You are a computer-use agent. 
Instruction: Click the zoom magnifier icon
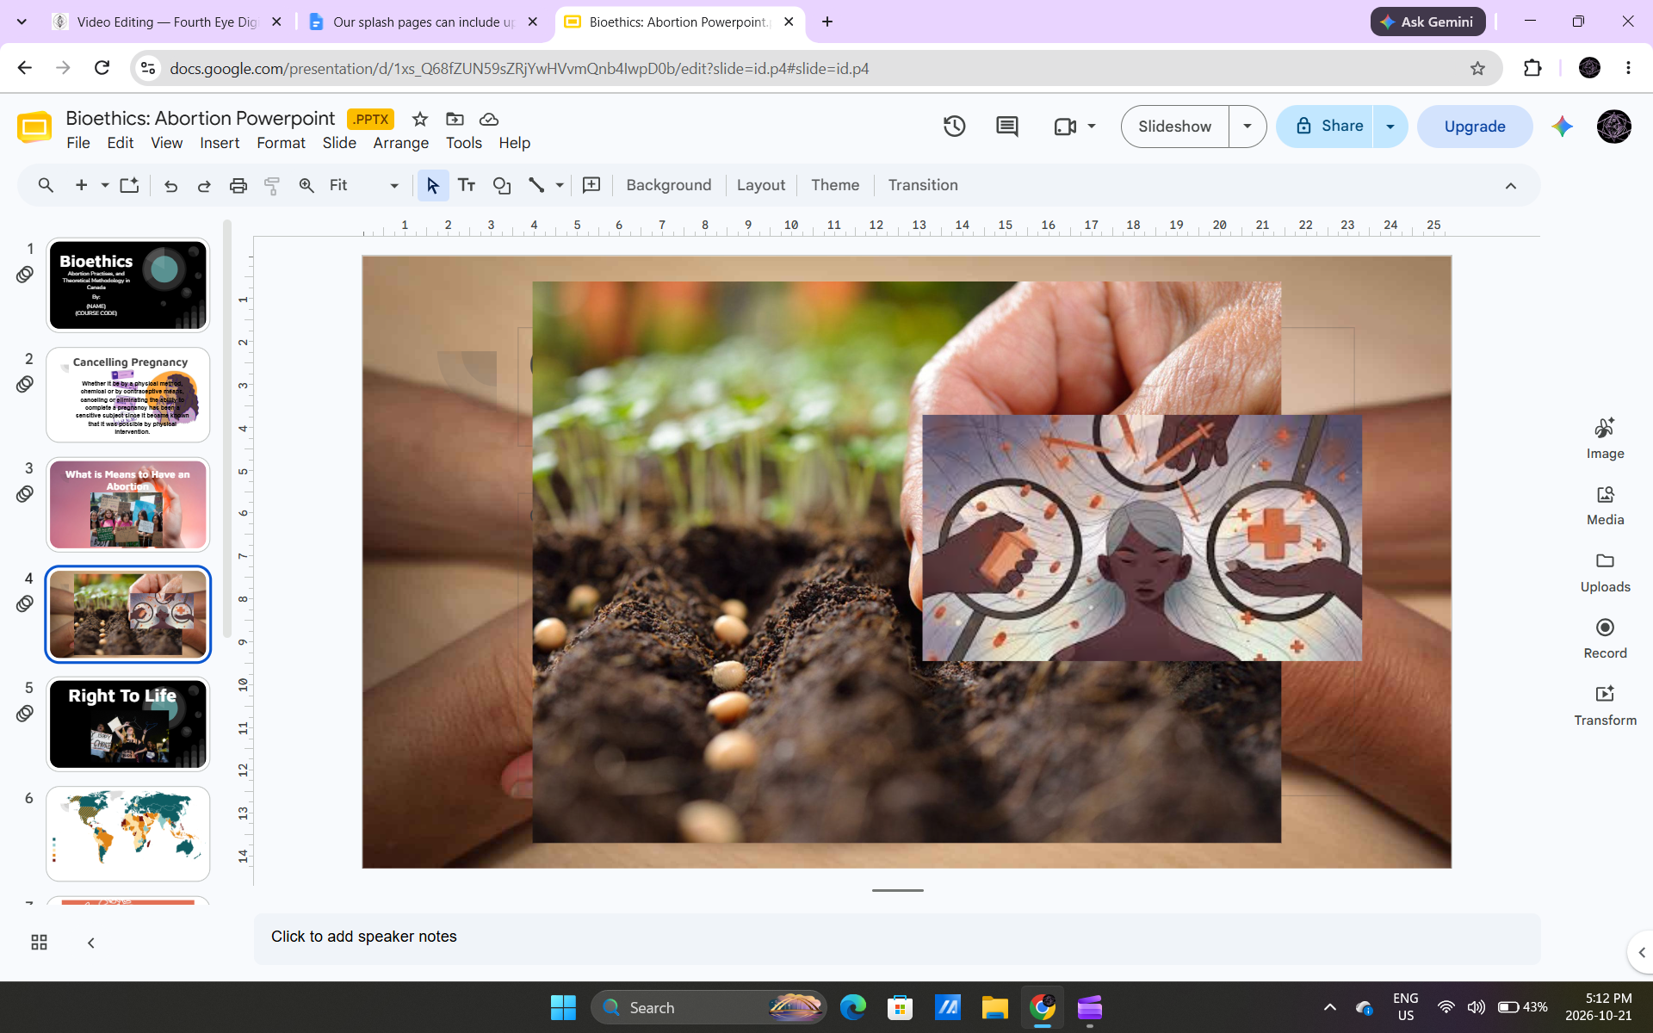point(306,185)
